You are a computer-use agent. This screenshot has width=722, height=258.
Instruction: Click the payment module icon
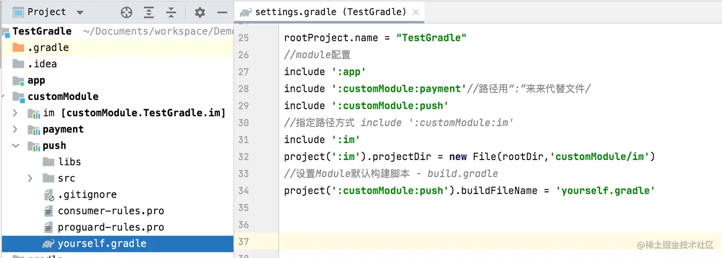34,129
